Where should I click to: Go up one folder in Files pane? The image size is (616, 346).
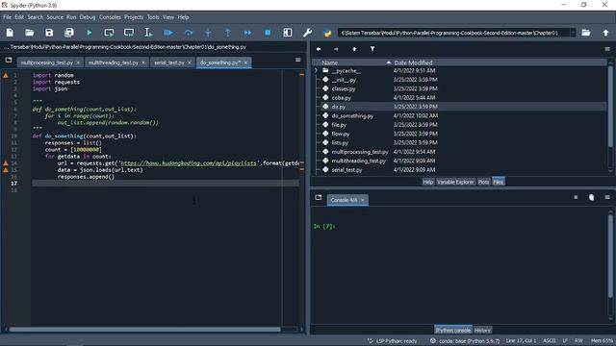pos(354,49)
